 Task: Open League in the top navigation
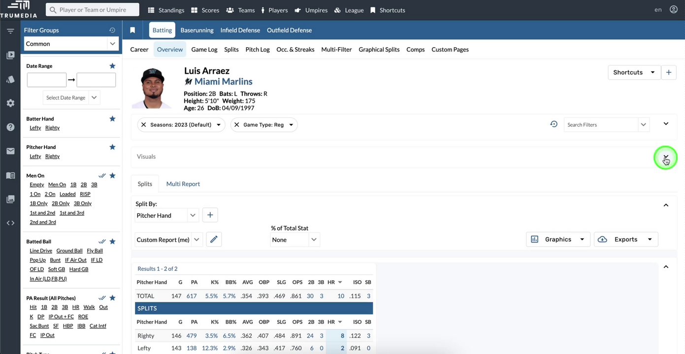(349, 10)
